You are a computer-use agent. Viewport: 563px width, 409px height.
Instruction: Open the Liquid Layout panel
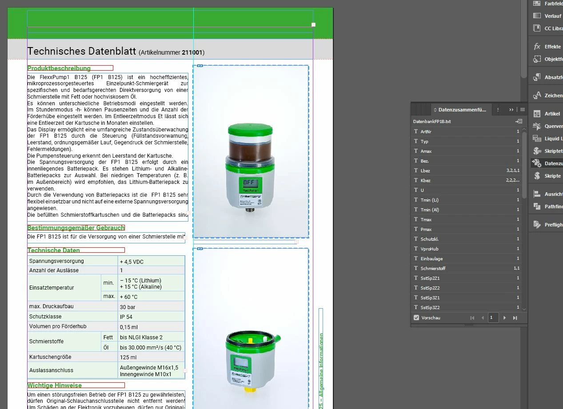547,139
